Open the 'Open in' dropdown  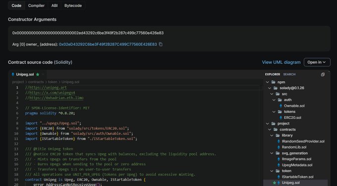tap(317, 62)
